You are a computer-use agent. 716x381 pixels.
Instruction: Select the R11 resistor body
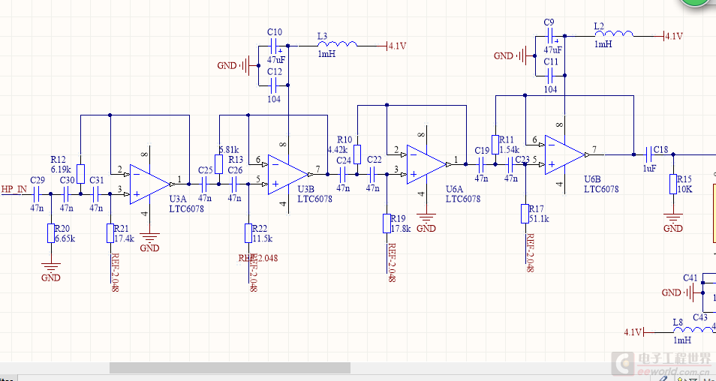[x=495, y=145]
